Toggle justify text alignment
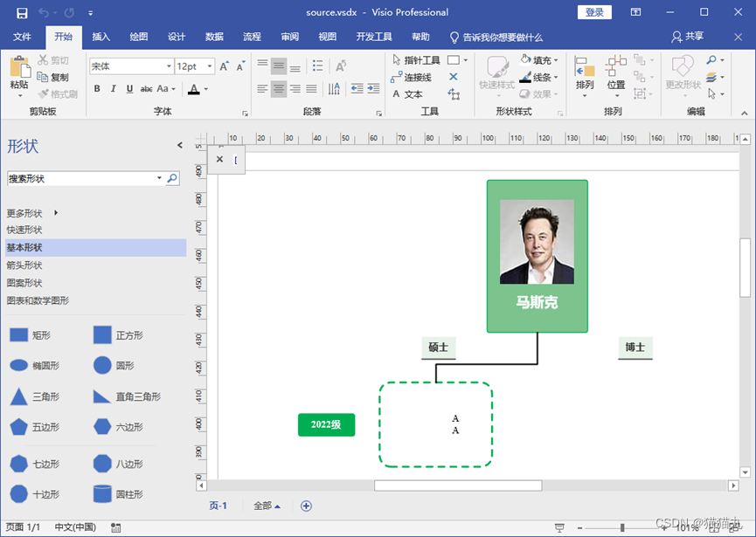This screenshot has width=756, height=537. 311,88
